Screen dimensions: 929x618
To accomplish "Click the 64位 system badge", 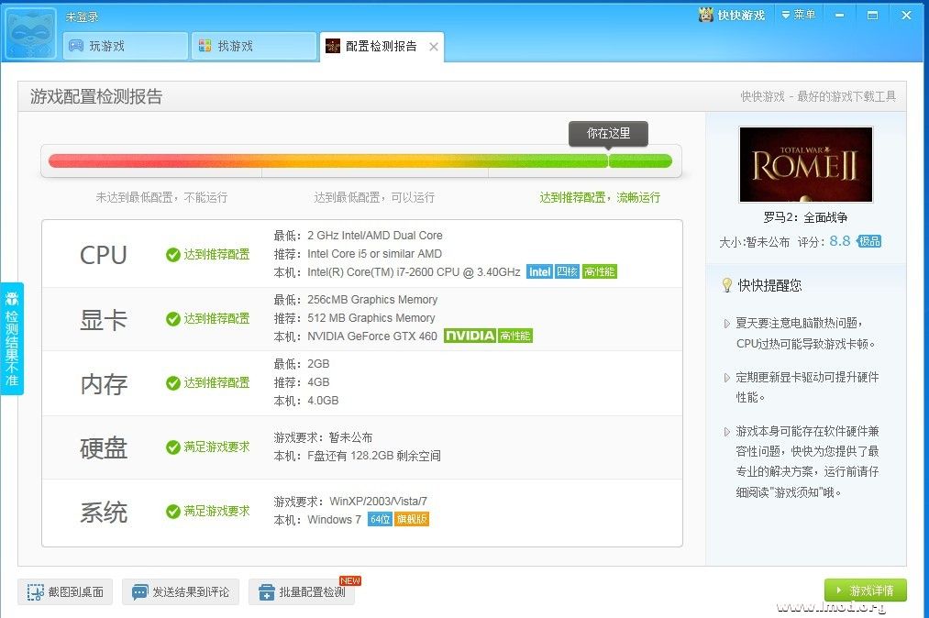I will click(380, 519).
